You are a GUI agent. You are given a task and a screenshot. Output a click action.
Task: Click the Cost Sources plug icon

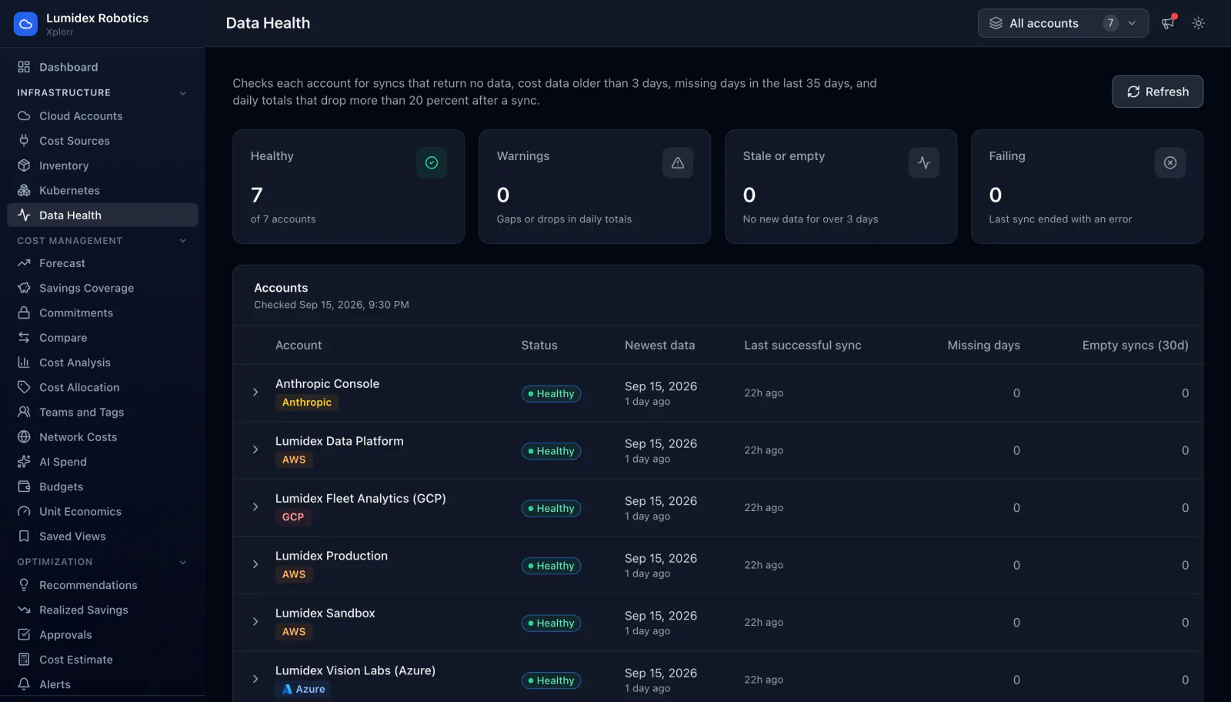24,141
